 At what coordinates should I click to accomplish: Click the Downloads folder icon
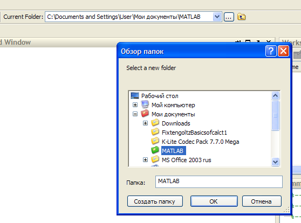coord(155,123)
